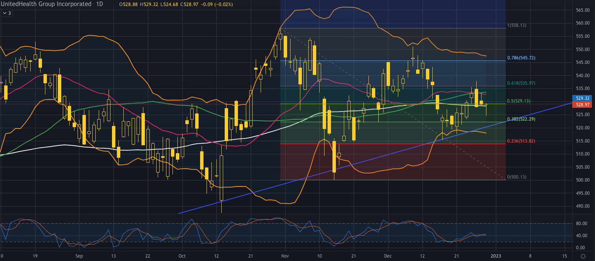This screenshot has width=595, height=261.
Task: Click 80.00 on the oscillator scale
Action: tap(582, 224)
